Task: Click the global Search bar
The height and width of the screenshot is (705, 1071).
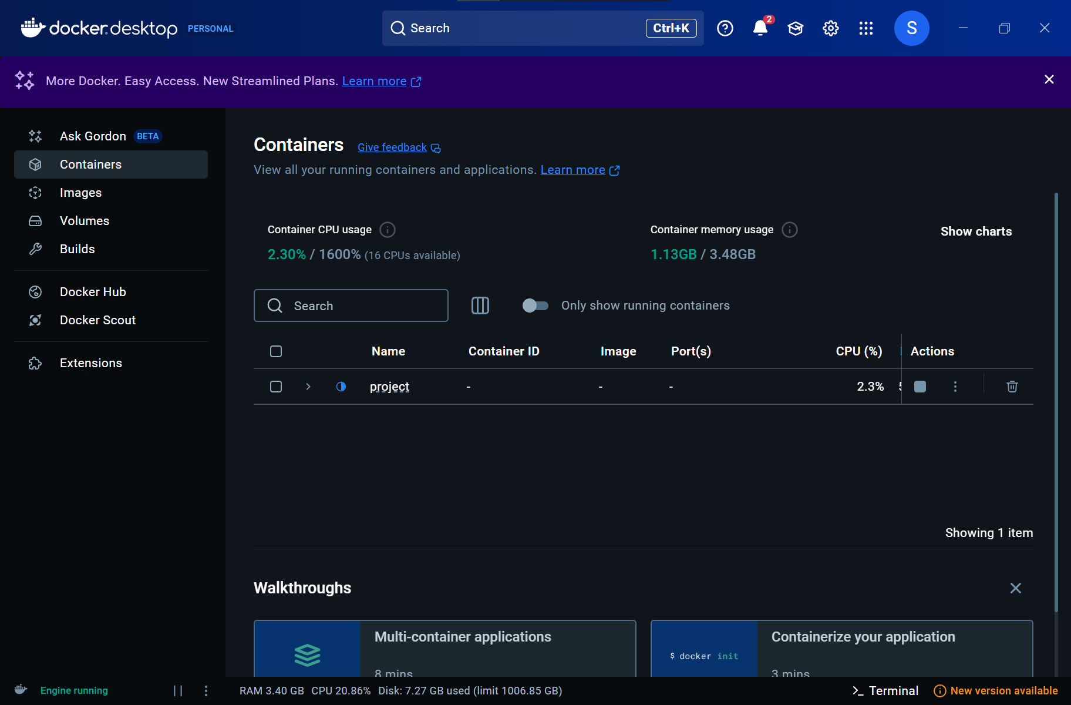Action: tap(543, 28)
